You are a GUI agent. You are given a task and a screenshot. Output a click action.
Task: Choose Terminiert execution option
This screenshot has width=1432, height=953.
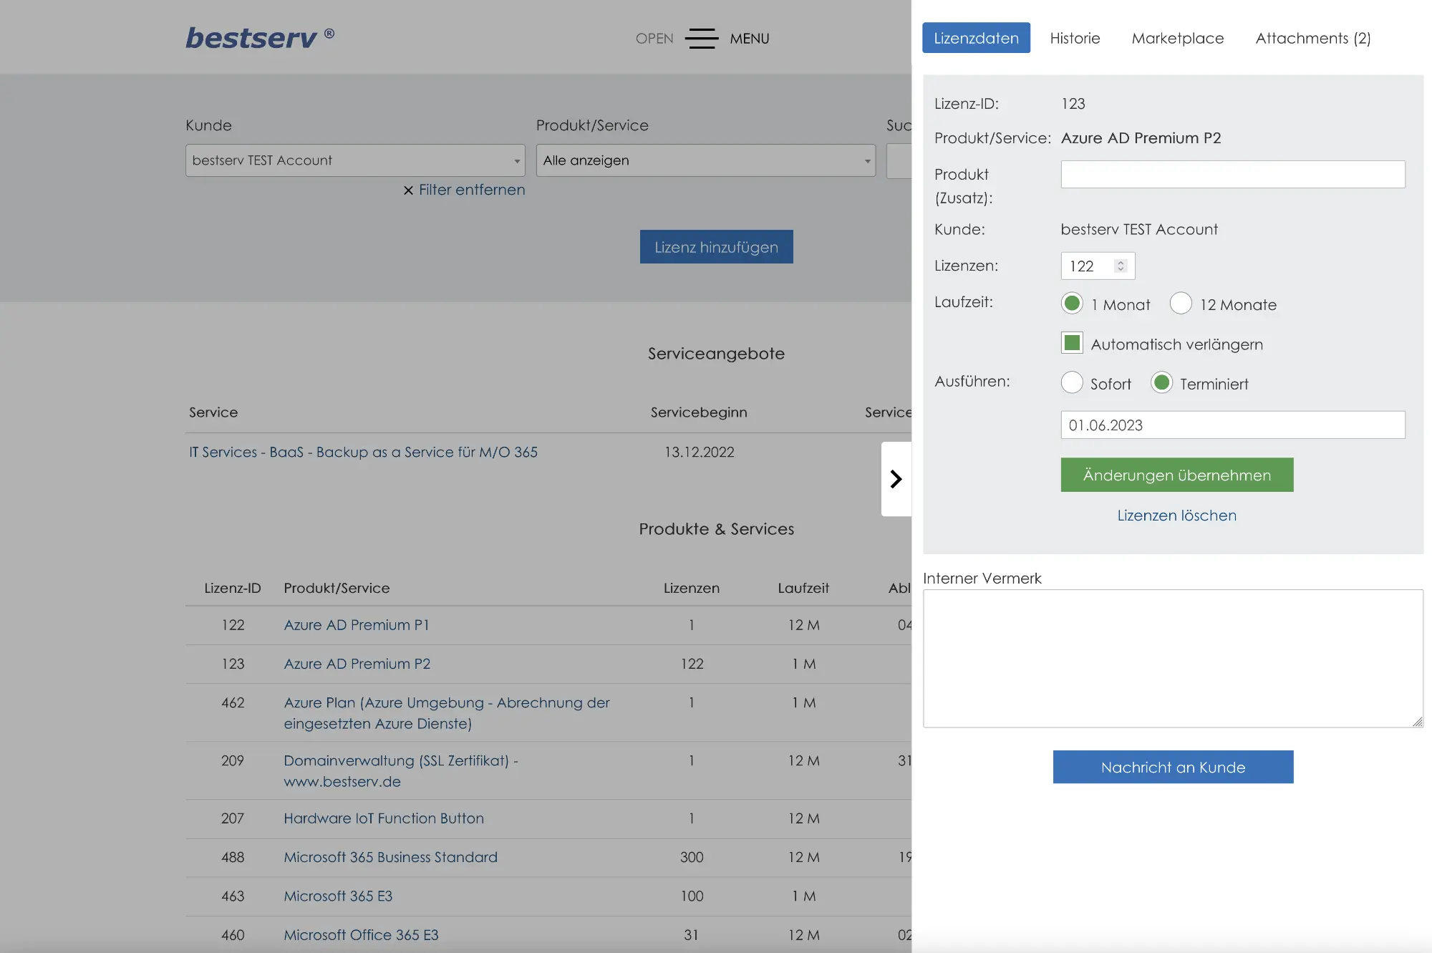pyautogui.click(x=1161, y=382)
